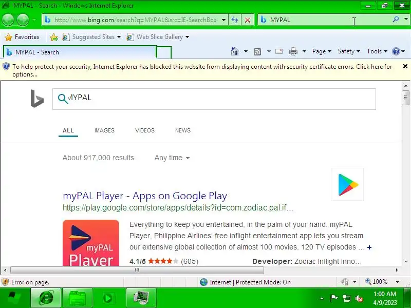Click the horizontal scrollbar right arrow

coord(397,270)
